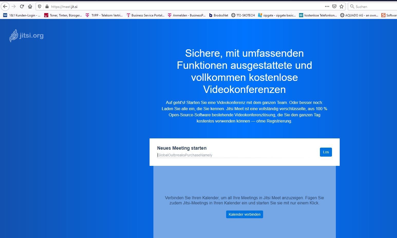
Task: Start meeting with the Los button
Action: click(326, 152)
